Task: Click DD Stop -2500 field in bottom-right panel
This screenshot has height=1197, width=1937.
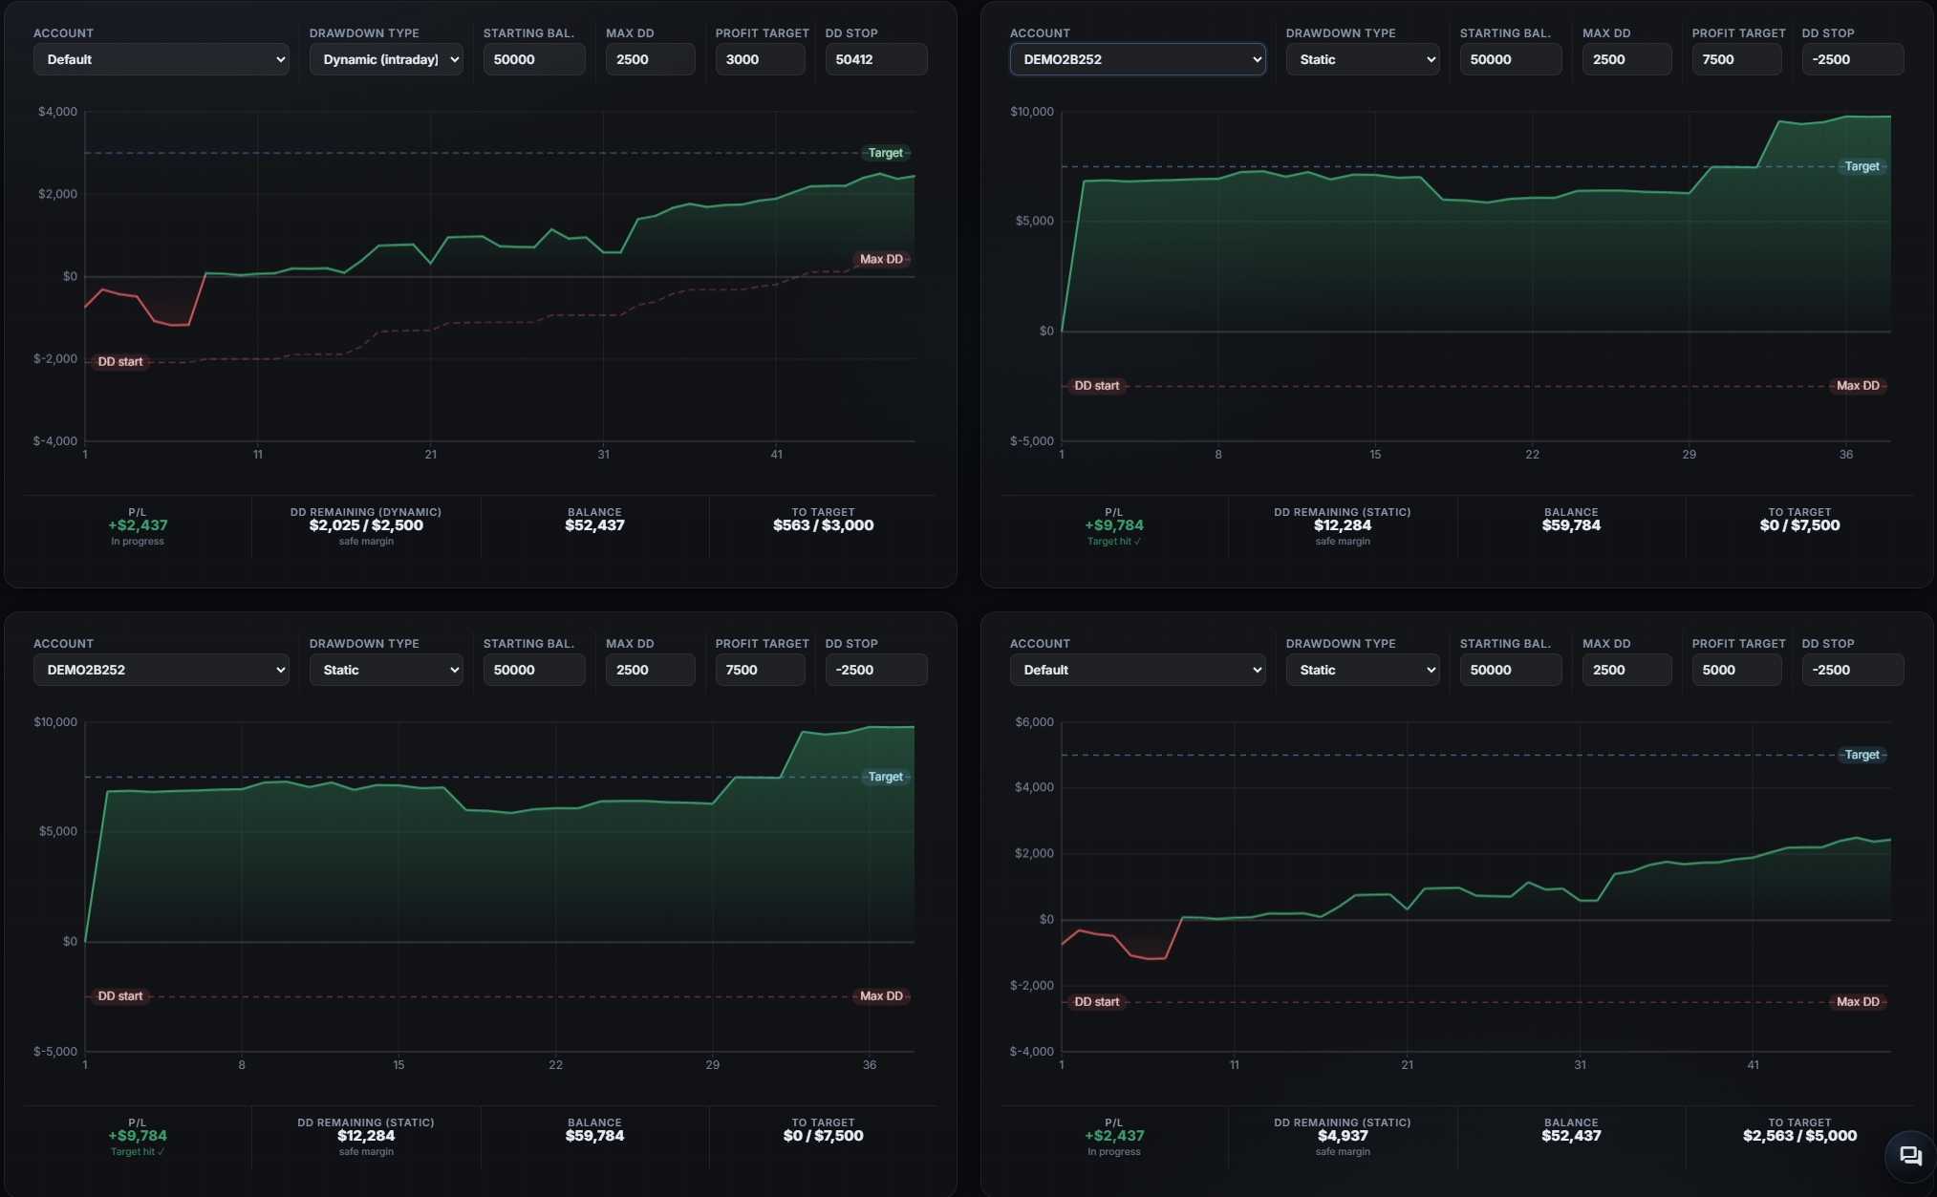Action: (1853, 670)
